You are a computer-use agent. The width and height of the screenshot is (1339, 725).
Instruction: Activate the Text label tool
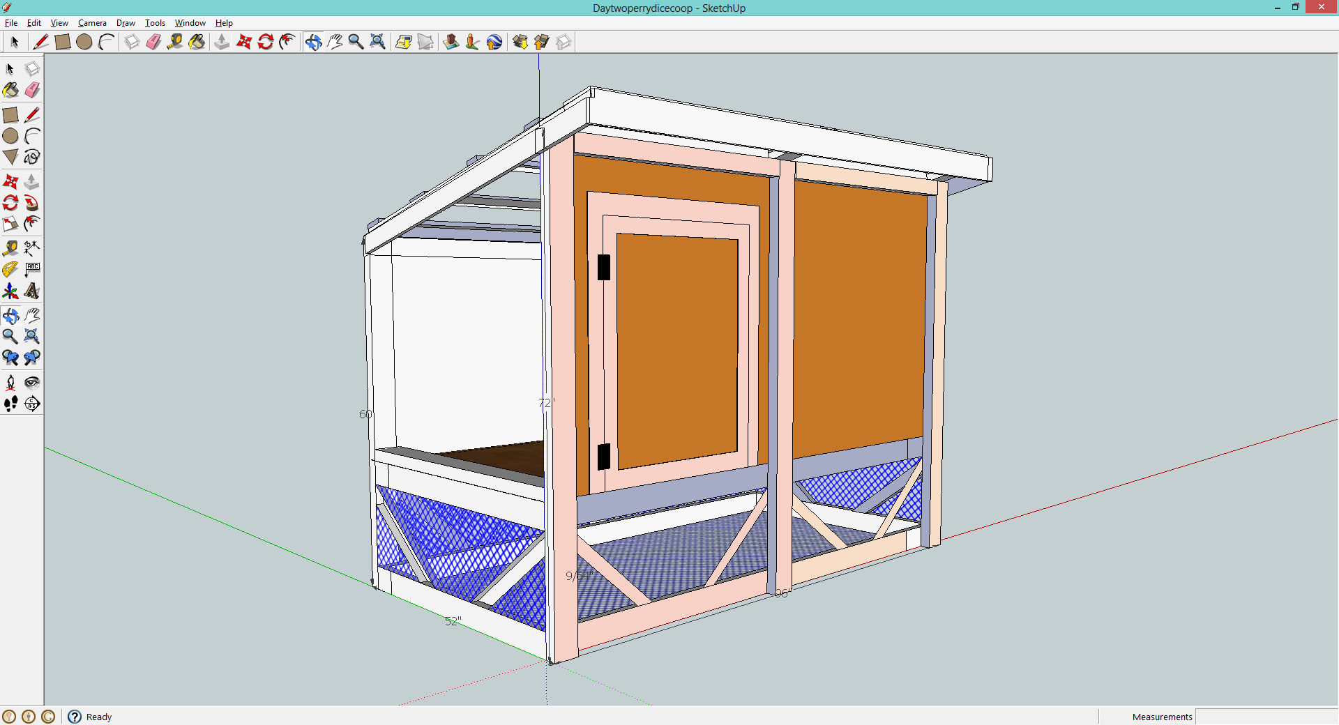pos(32,269)
